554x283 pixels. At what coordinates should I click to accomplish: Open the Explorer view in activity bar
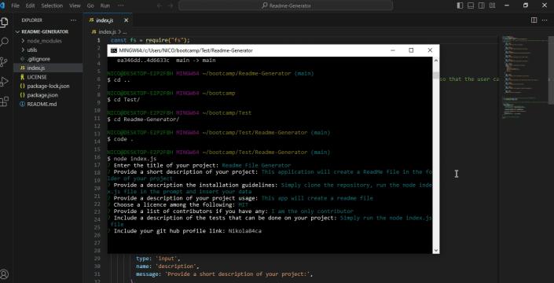[4, 22]
